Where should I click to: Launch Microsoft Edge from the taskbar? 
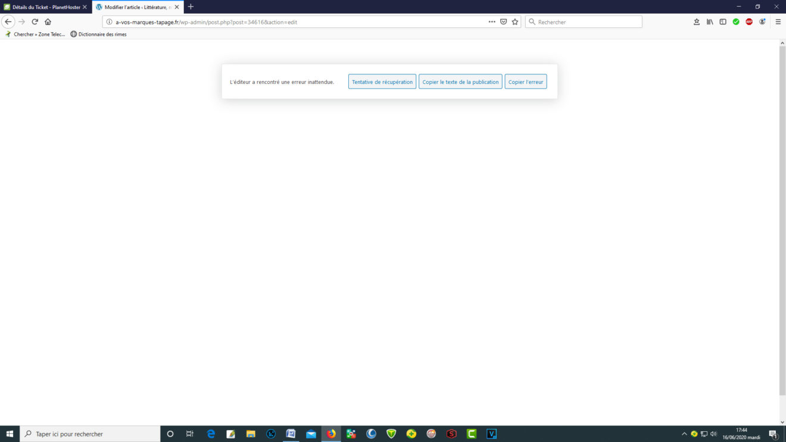[x=211, y=434]
